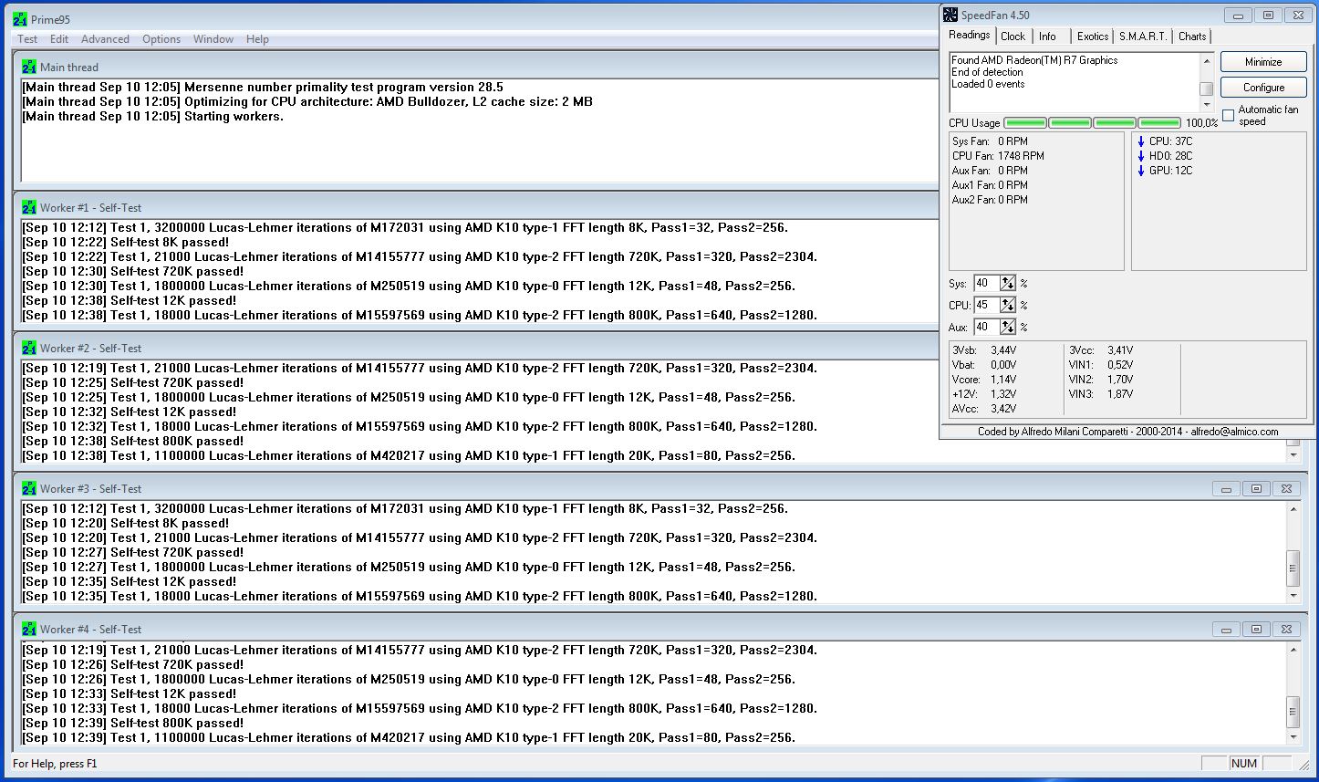Click the SpeedFan fan icon in title bar
This screenshot has width=1319, height=782.
tap(950, 15)
